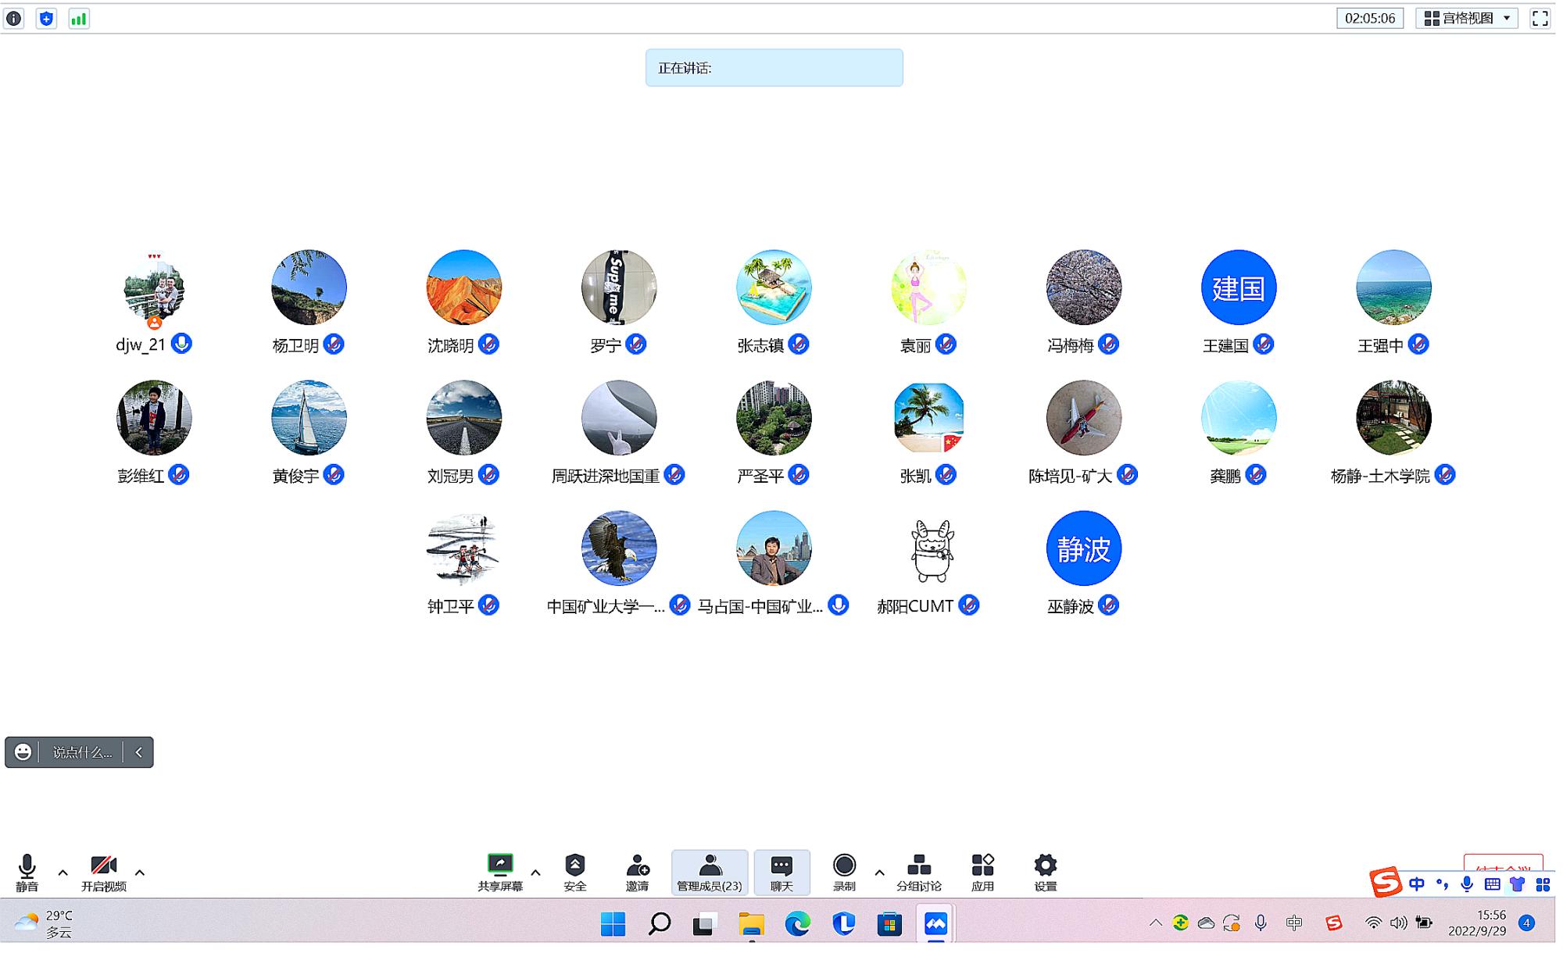1563x971 pixels.
Task: Expand share screen options arrow
Action: [536, 873]
